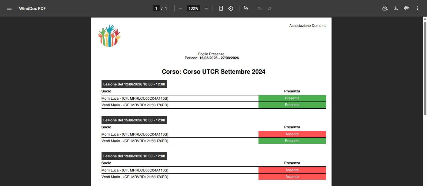Click the undo arrow icon
The width and height of the screenshot is (427, 186).
pyautogui.click(x=260, y=8)
